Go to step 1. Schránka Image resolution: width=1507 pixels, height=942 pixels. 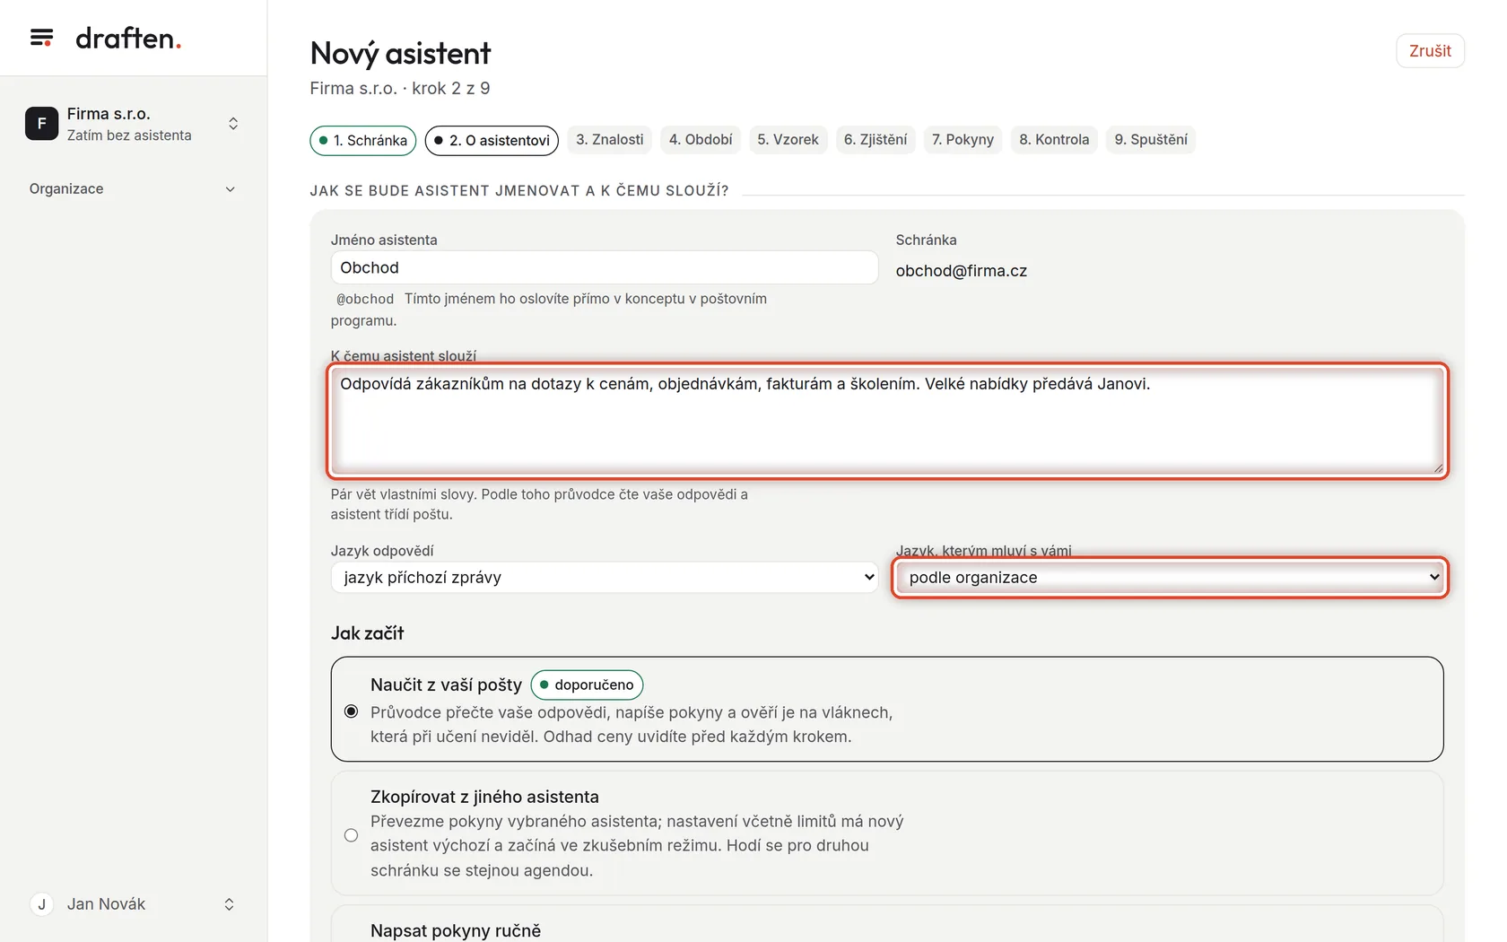[363, 141]
